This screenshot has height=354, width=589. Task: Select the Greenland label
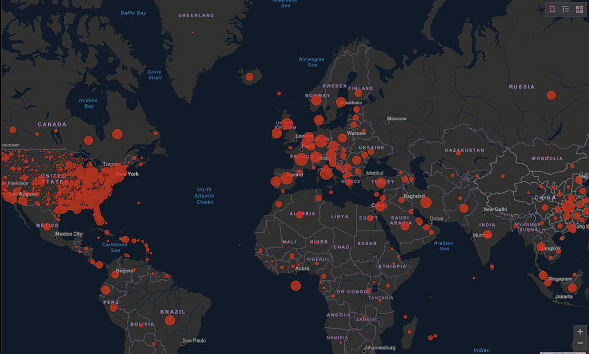point(196,15)
